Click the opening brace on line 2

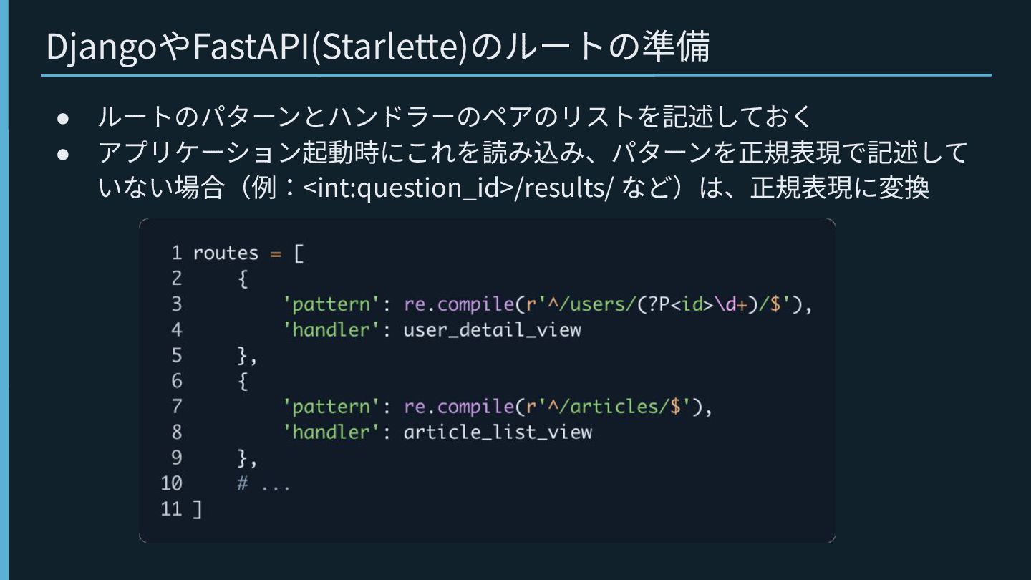(x=243, y=279)
